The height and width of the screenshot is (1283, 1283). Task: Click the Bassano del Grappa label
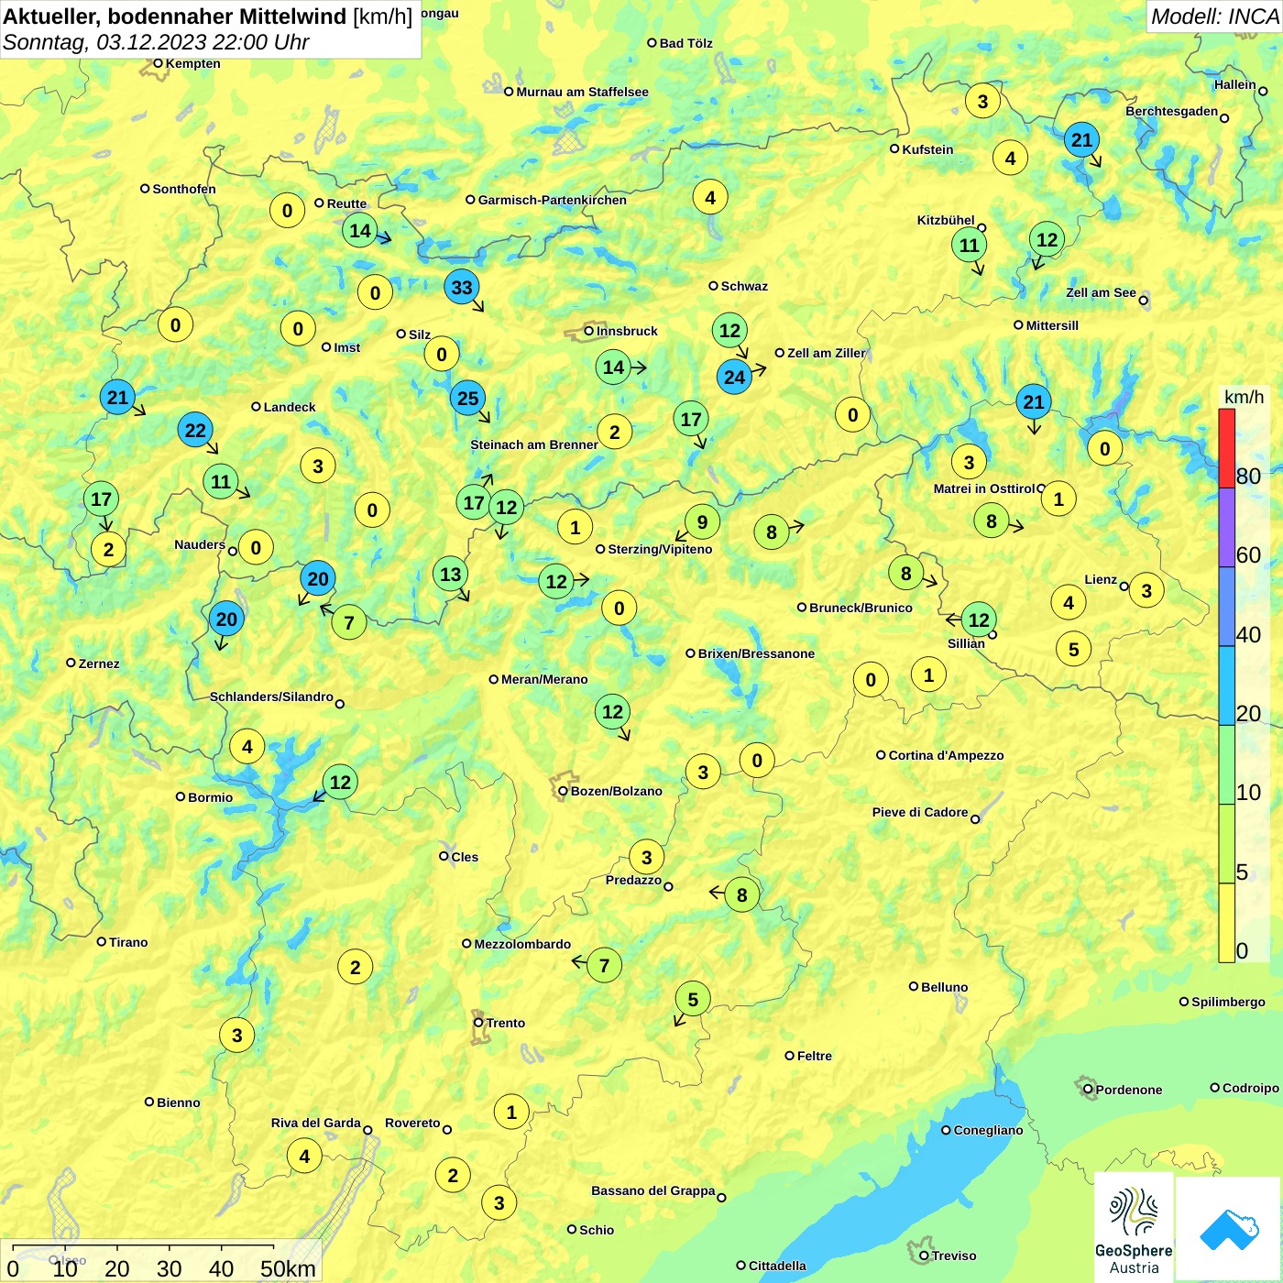(652, 1190)
